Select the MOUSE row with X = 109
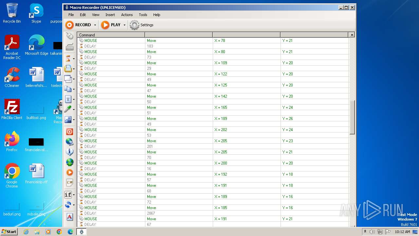Viewport: 419px width, 236px height. pyautogui.click(x=213, y=63)
